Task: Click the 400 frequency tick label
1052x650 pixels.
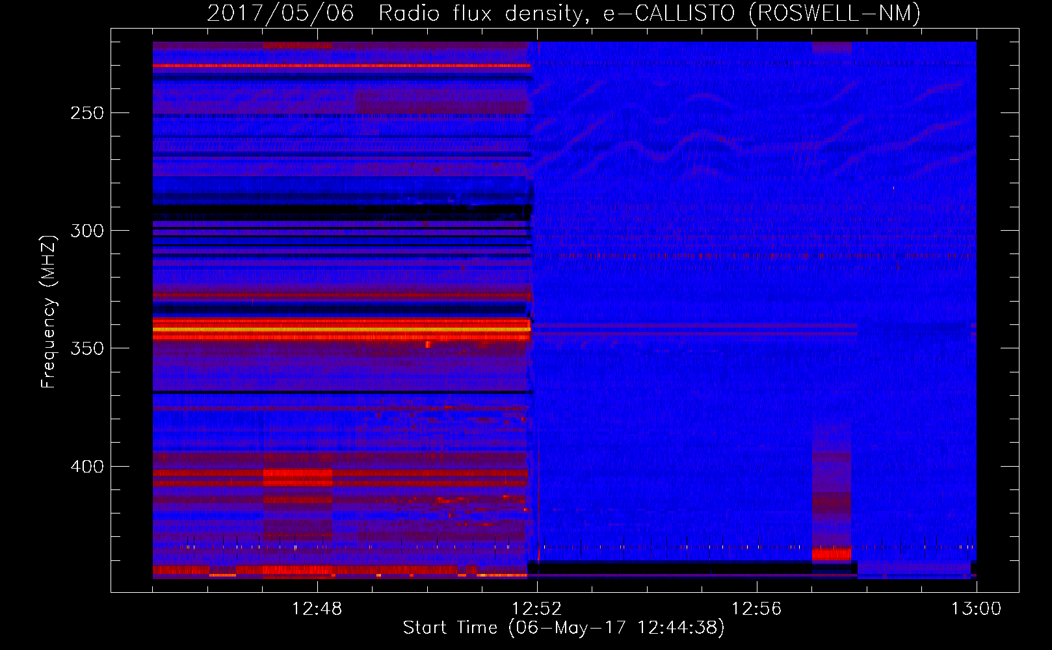Action: [x=87, y=467]
